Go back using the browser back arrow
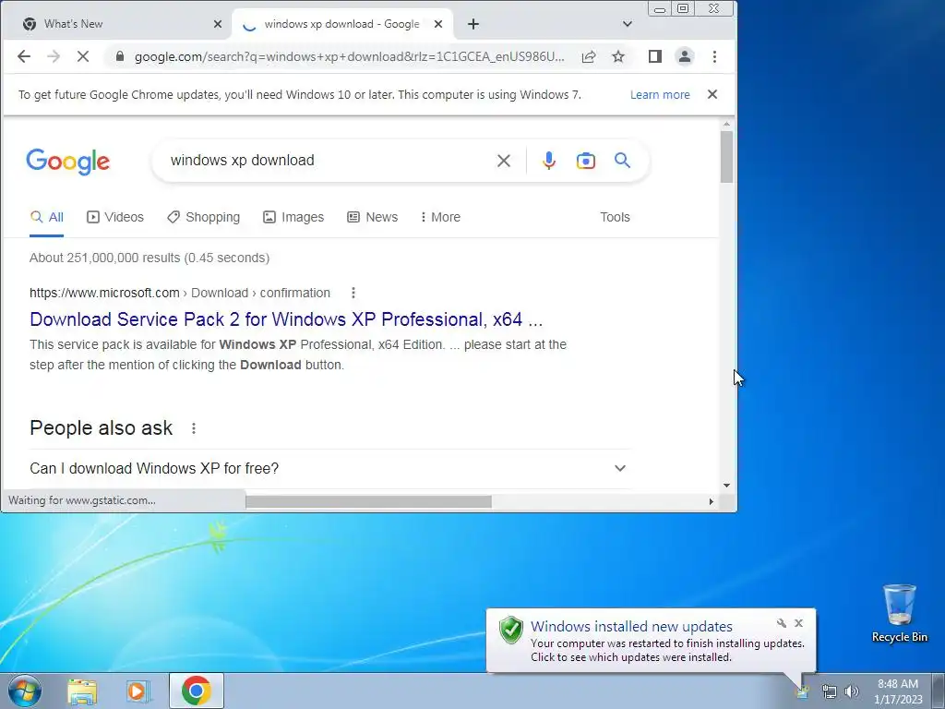945x709 pixels. tap(23, 56)
